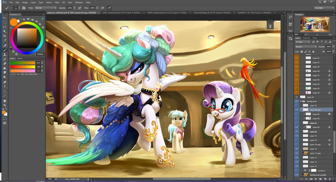Click the hex color field FD8A01
336x182 pixels.
(x=41, y=54)
